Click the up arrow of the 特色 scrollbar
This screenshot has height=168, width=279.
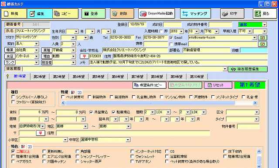click(x=259, y=151)
